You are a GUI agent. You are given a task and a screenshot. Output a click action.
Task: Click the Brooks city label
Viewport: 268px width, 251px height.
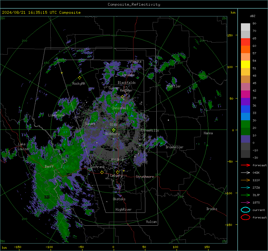(212, 209)
